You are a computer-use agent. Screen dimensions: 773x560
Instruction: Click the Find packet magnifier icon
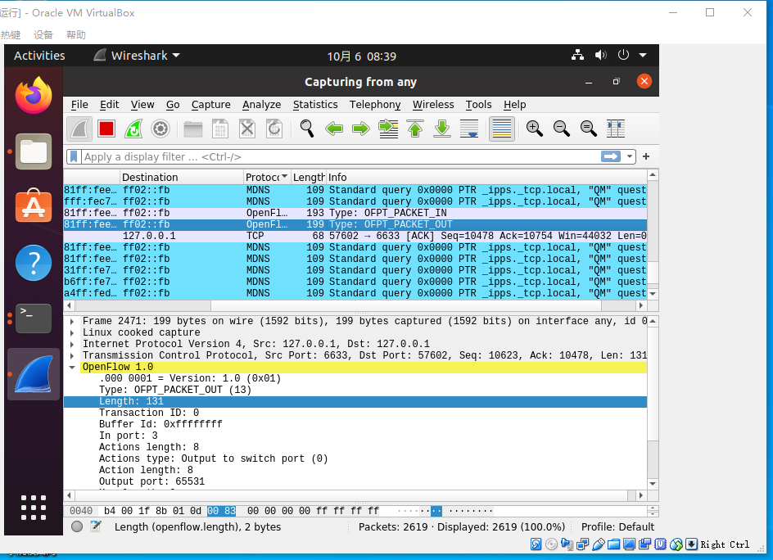click(306, 129)
